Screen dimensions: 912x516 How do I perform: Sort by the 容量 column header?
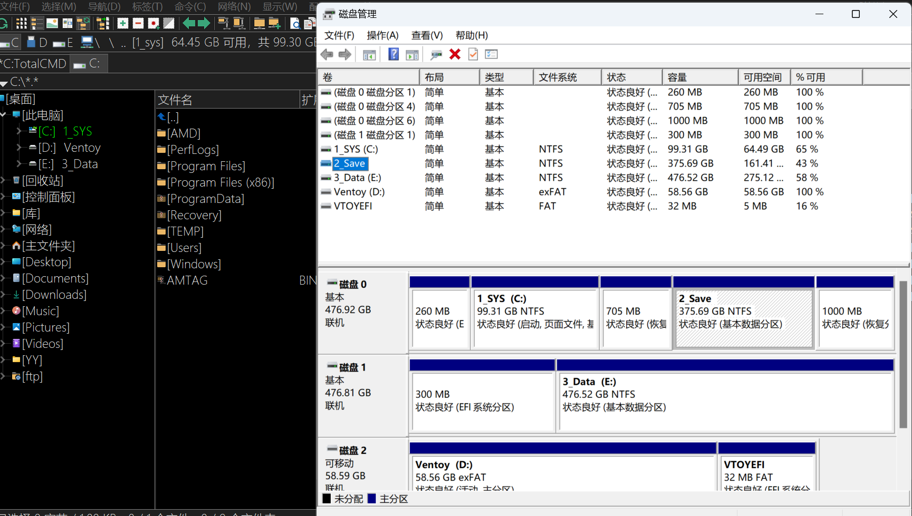700,77
